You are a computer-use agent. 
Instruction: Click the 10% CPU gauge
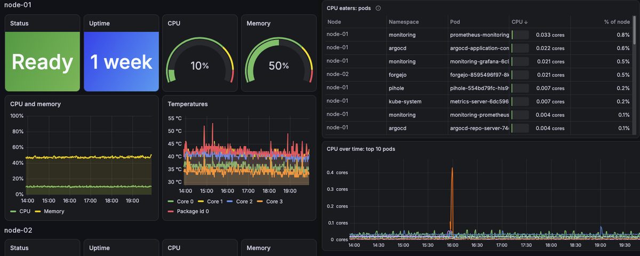[x=200, y=60]
